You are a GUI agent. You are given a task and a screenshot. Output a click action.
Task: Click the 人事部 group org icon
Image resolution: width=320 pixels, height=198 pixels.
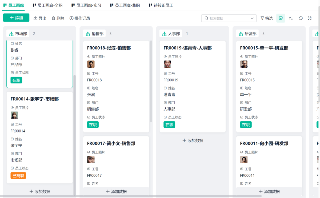[x=164, y=34]
